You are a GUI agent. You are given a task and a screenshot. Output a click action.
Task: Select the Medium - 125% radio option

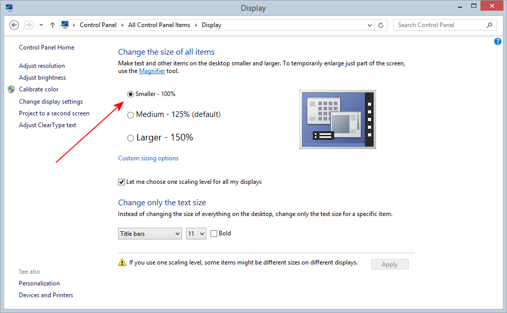coord(130,115)
